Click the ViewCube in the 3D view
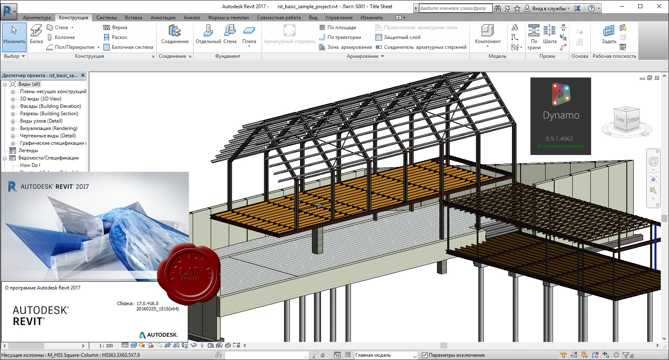This screenshot has width=669, height=360. pos(627,119)
